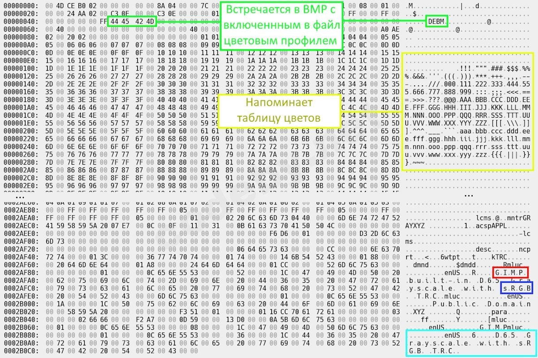Viewport: 538px width, 358px height.
Task: Select address 0002B060:
Action: [x=21, y=328]
